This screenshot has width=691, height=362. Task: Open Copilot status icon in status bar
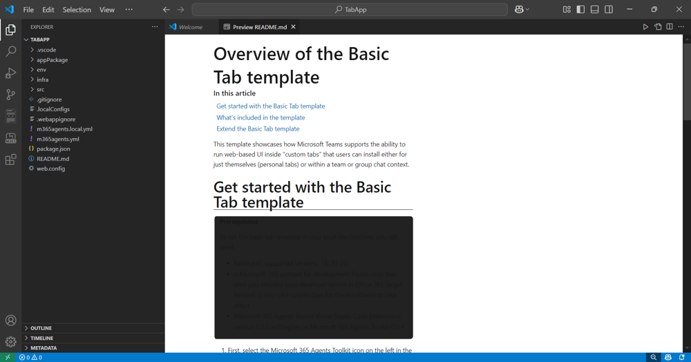coord(668,357)
